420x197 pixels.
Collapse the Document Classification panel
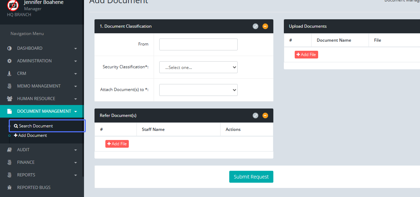(x=265, y=26)
